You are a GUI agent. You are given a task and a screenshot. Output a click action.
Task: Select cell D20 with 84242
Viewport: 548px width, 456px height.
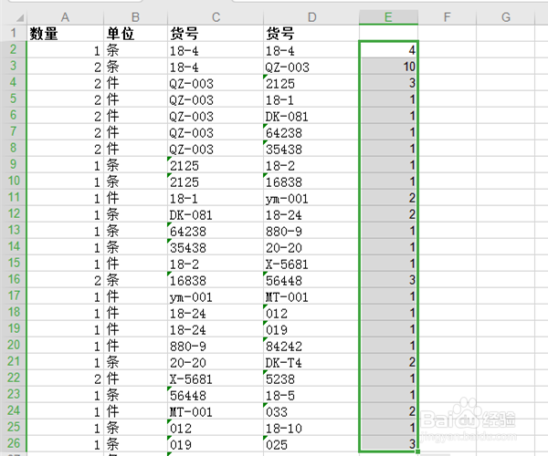(x=311, y=346)
